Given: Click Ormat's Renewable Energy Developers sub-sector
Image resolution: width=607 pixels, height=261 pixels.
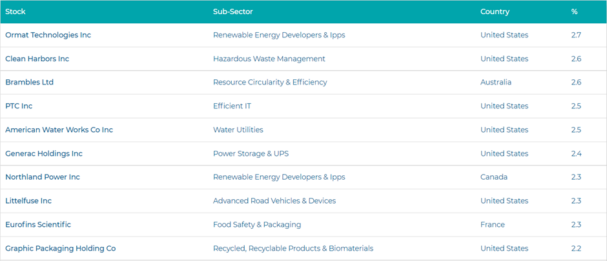Looking at the screenshot, I should 279,35.
